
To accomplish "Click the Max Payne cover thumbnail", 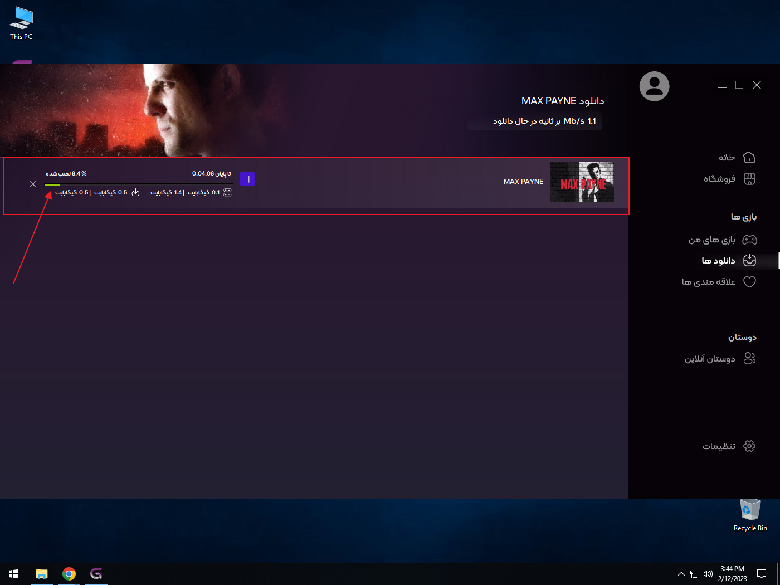I will (x=582, y=182).
